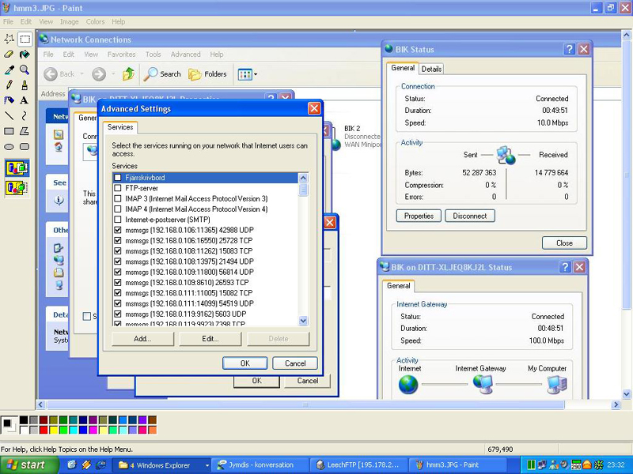Select the Polygon tool
The width and height of the screenshot is (633, 474).
[x=25, y=131]
